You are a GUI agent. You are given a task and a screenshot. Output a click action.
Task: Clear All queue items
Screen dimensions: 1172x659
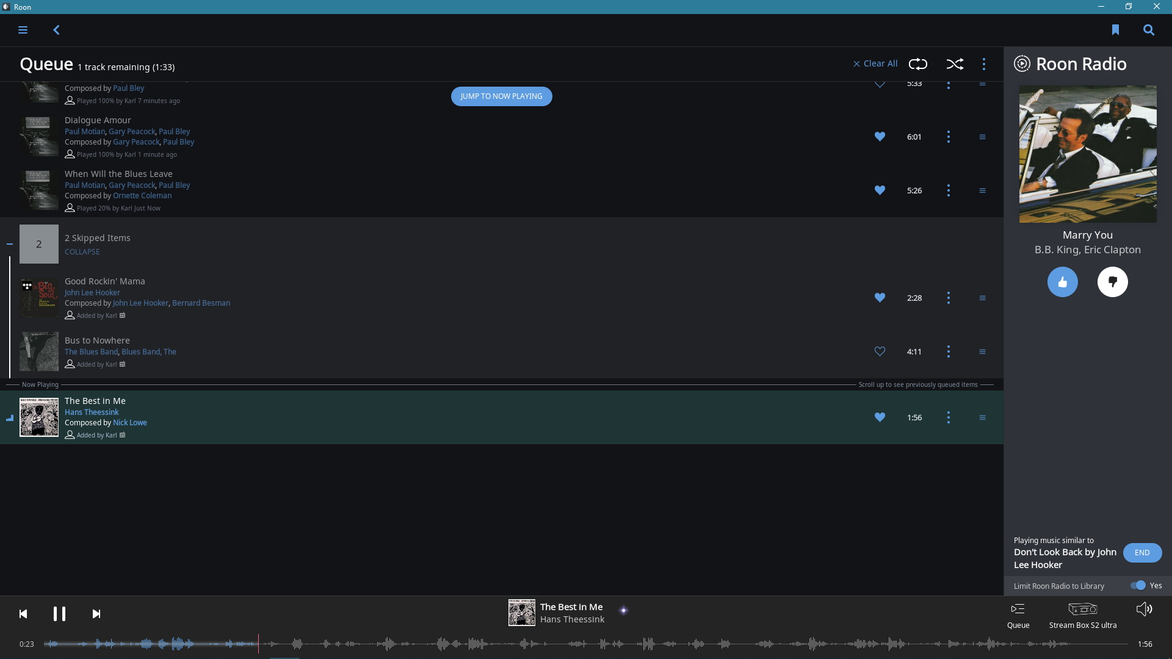pos(875,63)
